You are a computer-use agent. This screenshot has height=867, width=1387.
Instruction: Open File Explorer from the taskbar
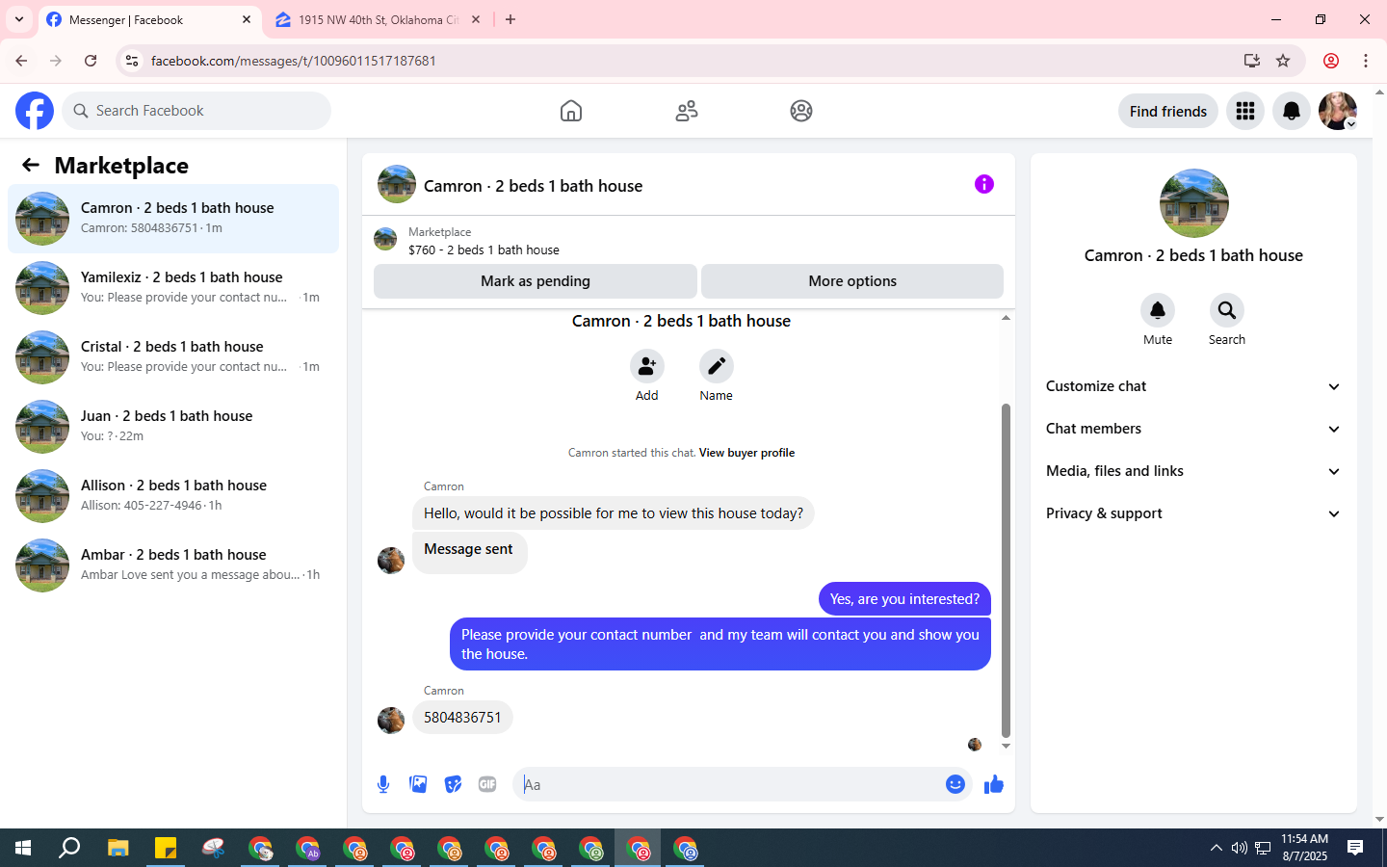pyautogui.click(x=118, y=848)
